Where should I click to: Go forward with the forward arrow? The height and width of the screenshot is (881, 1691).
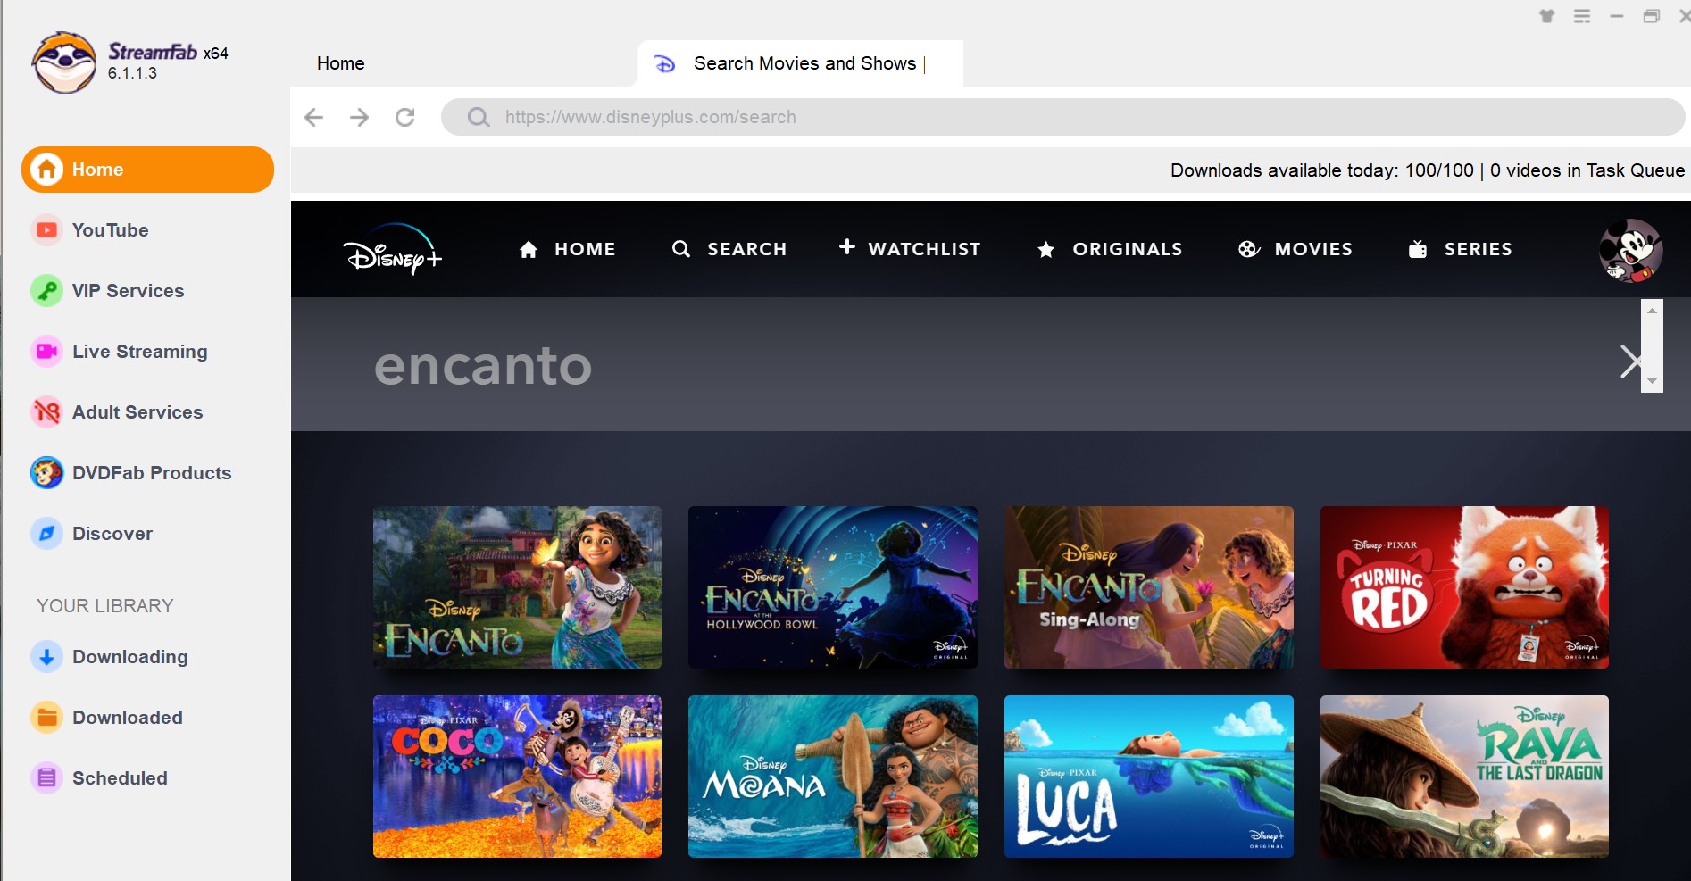click(359, 117)
